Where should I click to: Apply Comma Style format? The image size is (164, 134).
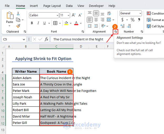tap(139, 20)
